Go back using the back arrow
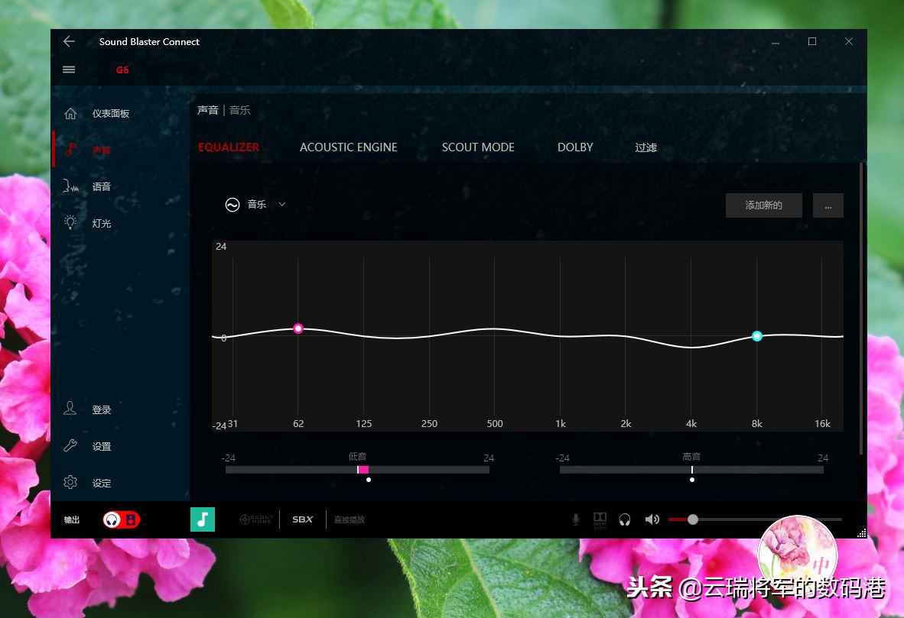Image resolution: width=904 pixels, height=618 pixels. (69, 41)
